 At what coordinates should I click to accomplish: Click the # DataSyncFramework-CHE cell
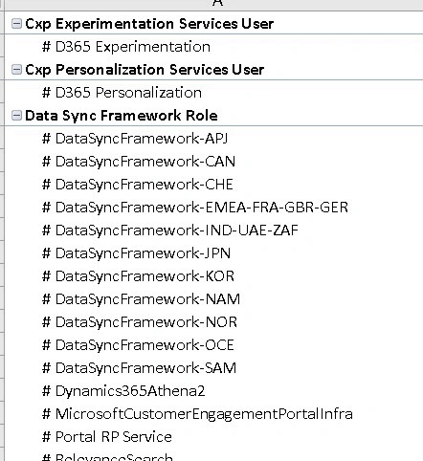(x=213, y=184)
